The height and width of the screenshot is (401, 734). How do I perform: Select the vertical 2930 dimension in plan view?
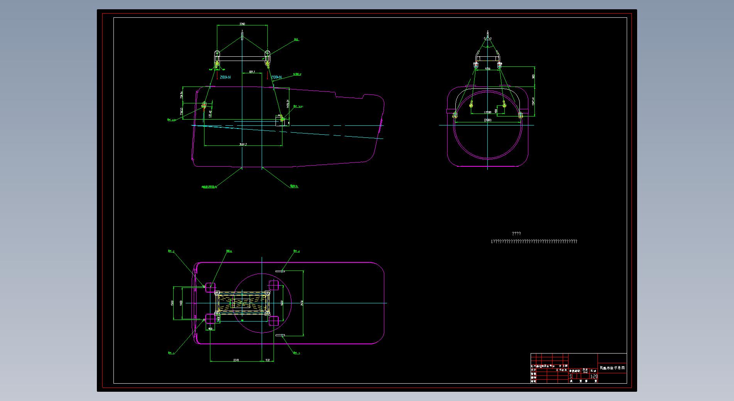(x=302, y=303)
